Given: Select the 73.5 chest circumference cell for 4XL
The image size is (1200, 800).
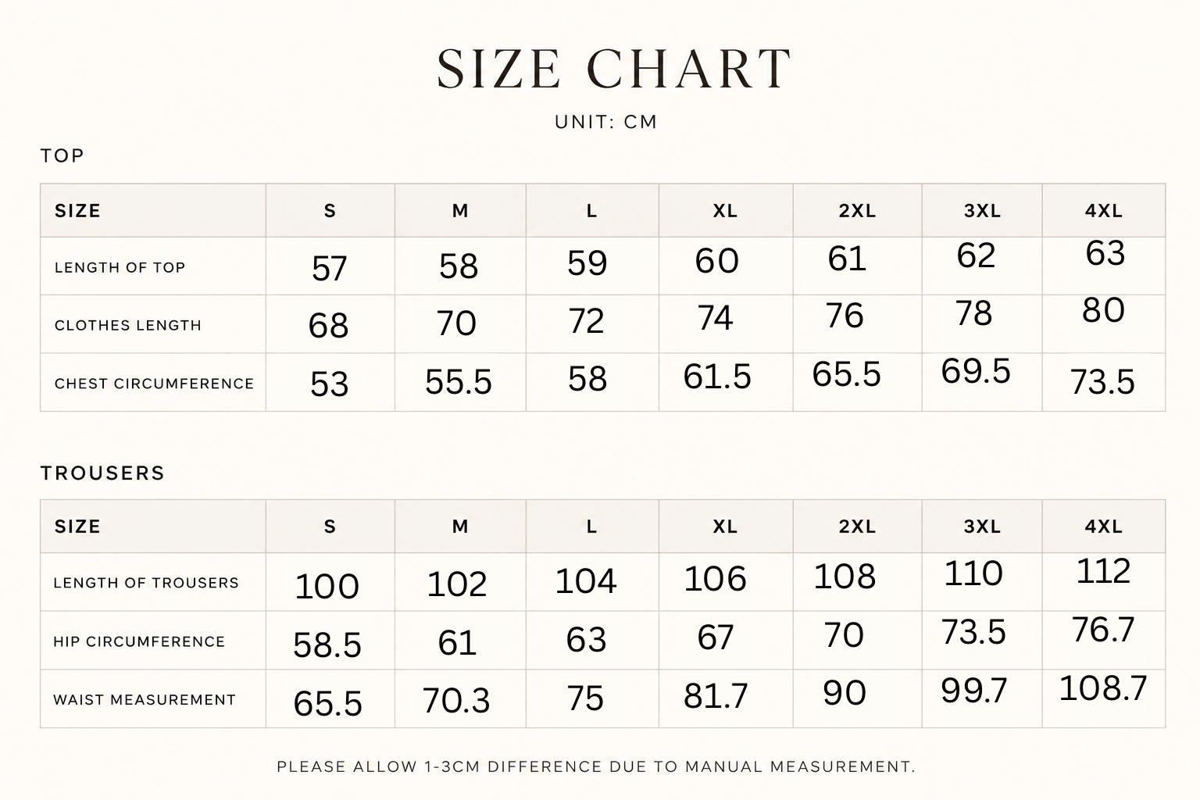Looking at the screenshot, I should point(1102,382).
